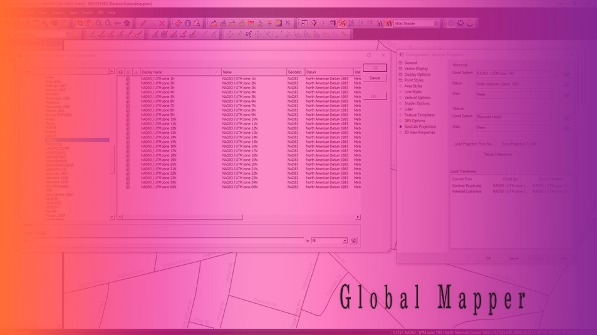The image size is (597, 335).
Task: Sort by the Display Name column header
Action: point(180,72)
